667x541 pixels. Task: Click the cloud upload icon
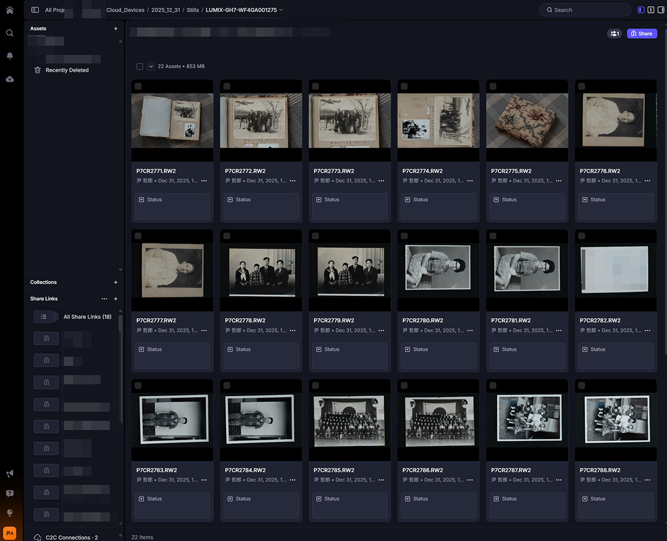(x=9, y=79)
